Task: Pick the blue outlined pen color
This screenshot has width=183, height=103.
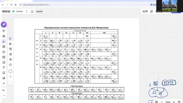Action: 11,71
